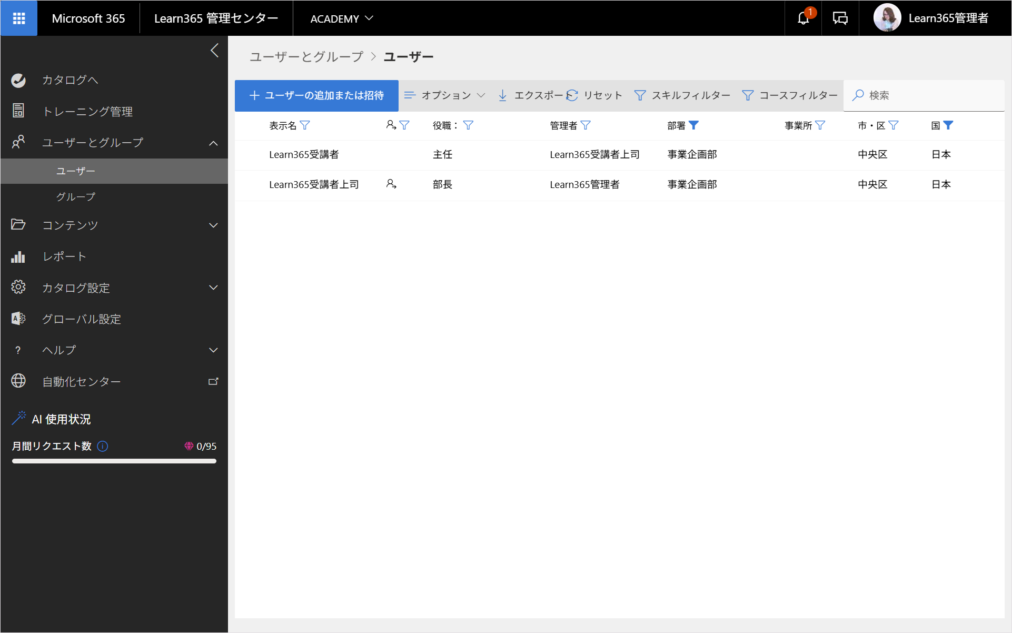
Task: Click the person icon on Learn365受講者上司 row
Action: pos(391,184)
